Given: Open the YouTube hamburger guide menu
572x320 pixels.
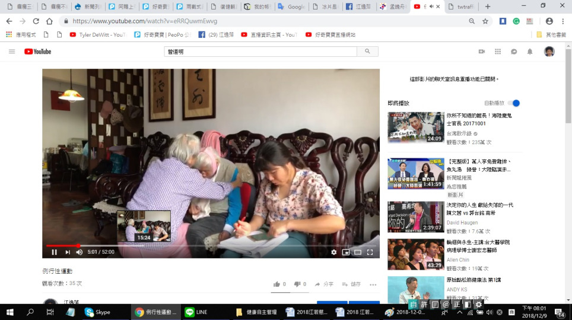Looking at the screenshot, I should 12,52.
